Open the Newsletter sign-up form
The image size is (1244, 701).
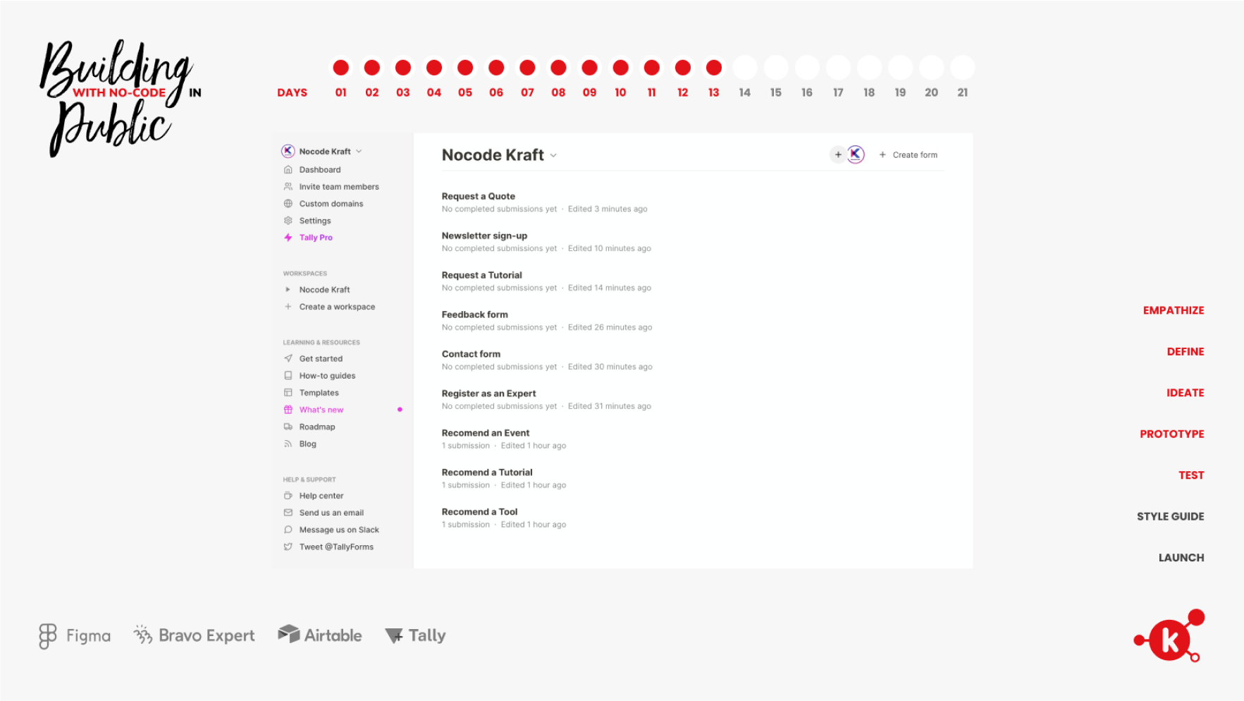pos(484,236)
